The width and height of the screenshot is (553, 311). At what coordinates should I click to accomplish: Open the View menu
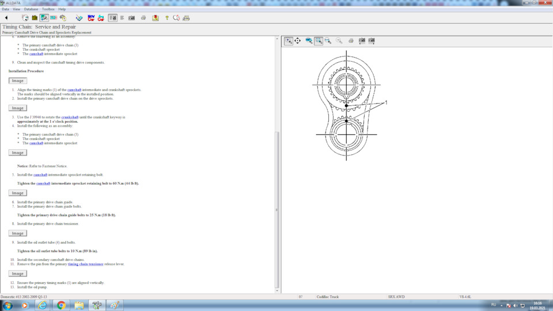tap(16, 9)
